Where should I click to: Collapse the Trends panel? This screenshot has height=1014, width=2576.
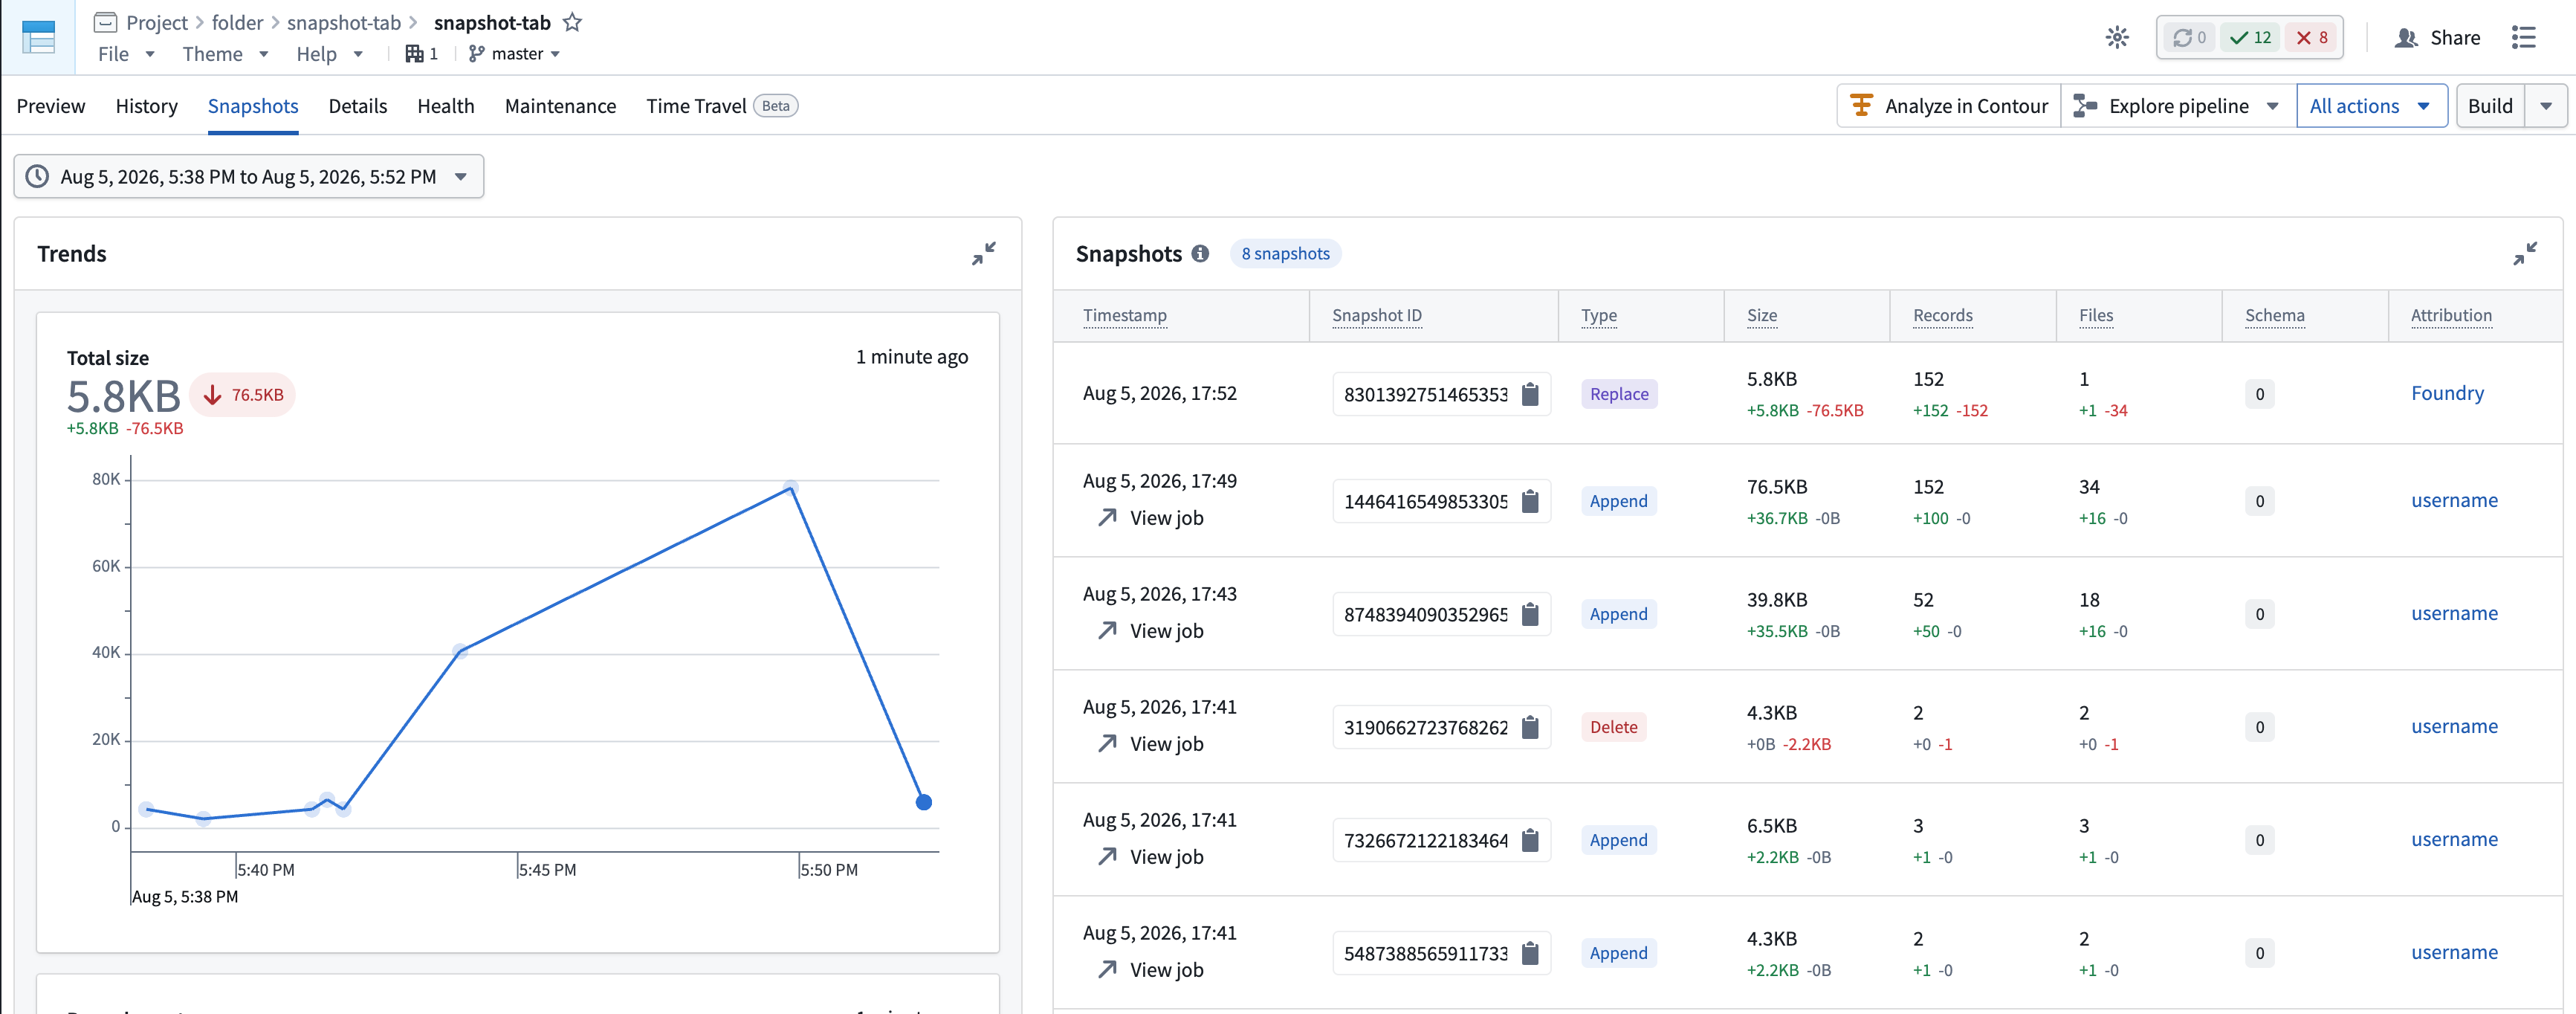(x=984, y=254)
